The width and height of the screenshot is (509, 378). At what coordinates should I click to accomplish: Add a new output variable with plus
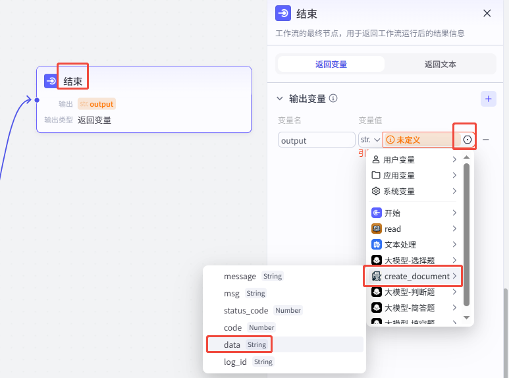pyautogui.click(x=488, y=99)
